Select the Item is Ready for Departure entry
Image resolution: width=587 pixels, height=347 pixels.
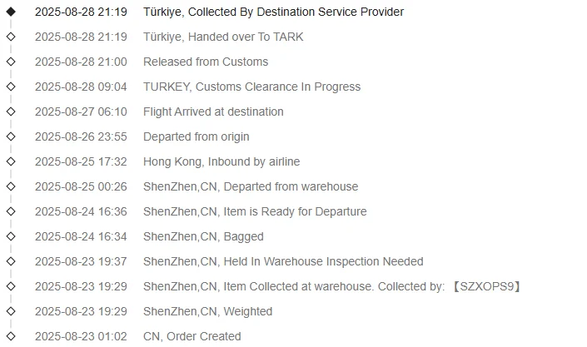(x=255, y=211)
